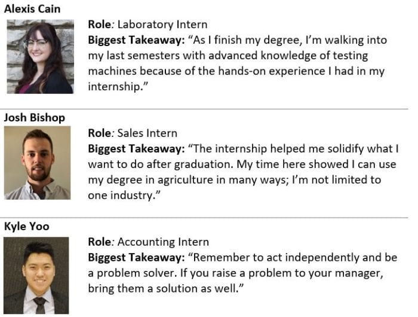Click the Accounting Intern role text
This screenshot has height=317, width=418.
(x=163, y=242)
